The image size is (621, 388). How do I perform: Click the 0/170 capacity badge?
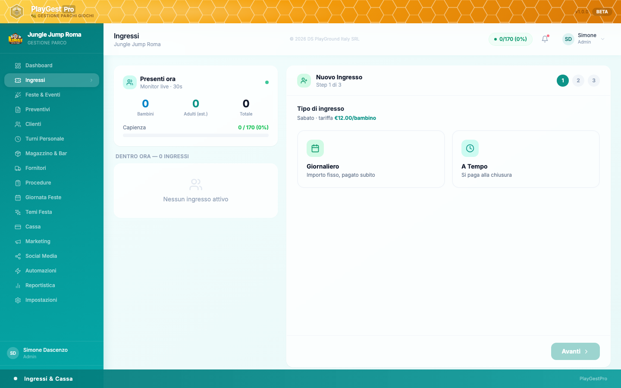click(511, 39)
